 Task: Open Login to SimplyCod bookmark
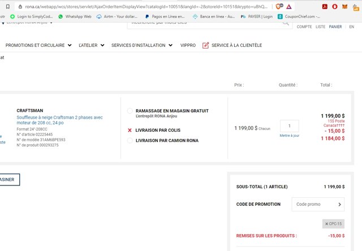[32, 16]
